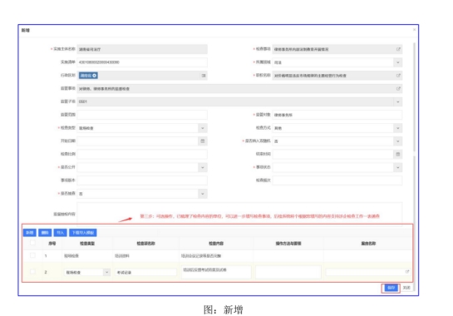This screenshot has height=316, width=453.
Task: Click the 检查项名称 column header
Action: (x=145, y=244)
